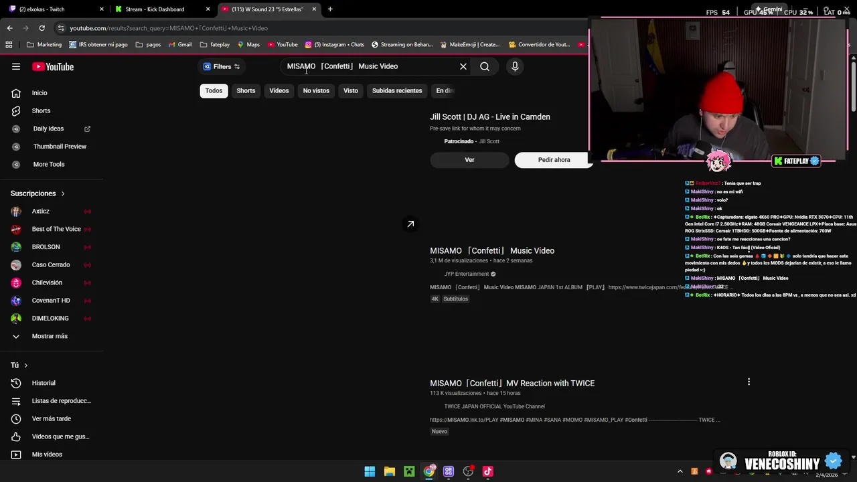
Task: Open File Explorer from the taskbar
Action: [x=389, y=471]
